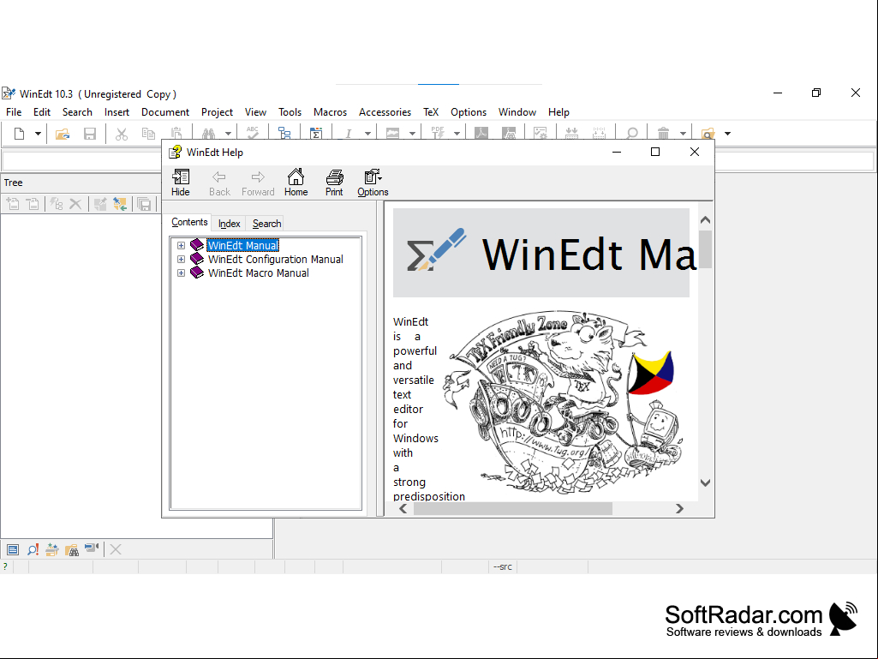This screenshot has width=878, height=659.
Task: Click the Erase Output Files trash icon
Action: tap(663, 134)
